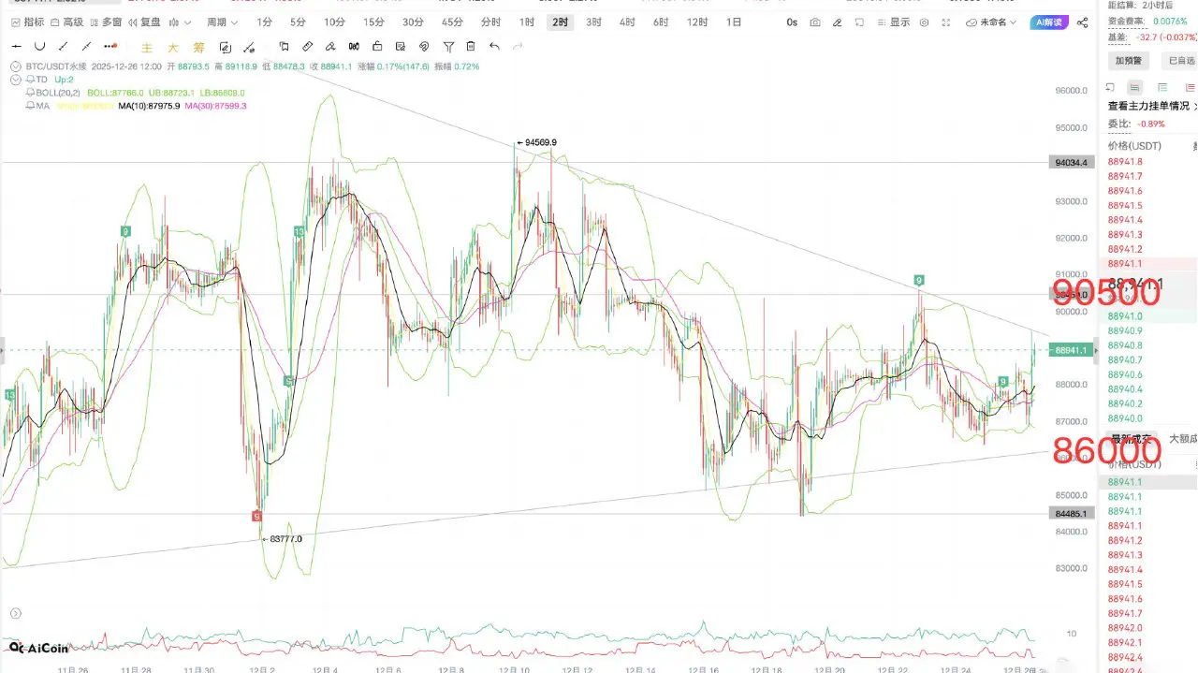The width and height of the screenshot is (1198, 673).
Task: Click the drawing edit box icon
Action: pos(225,47)
